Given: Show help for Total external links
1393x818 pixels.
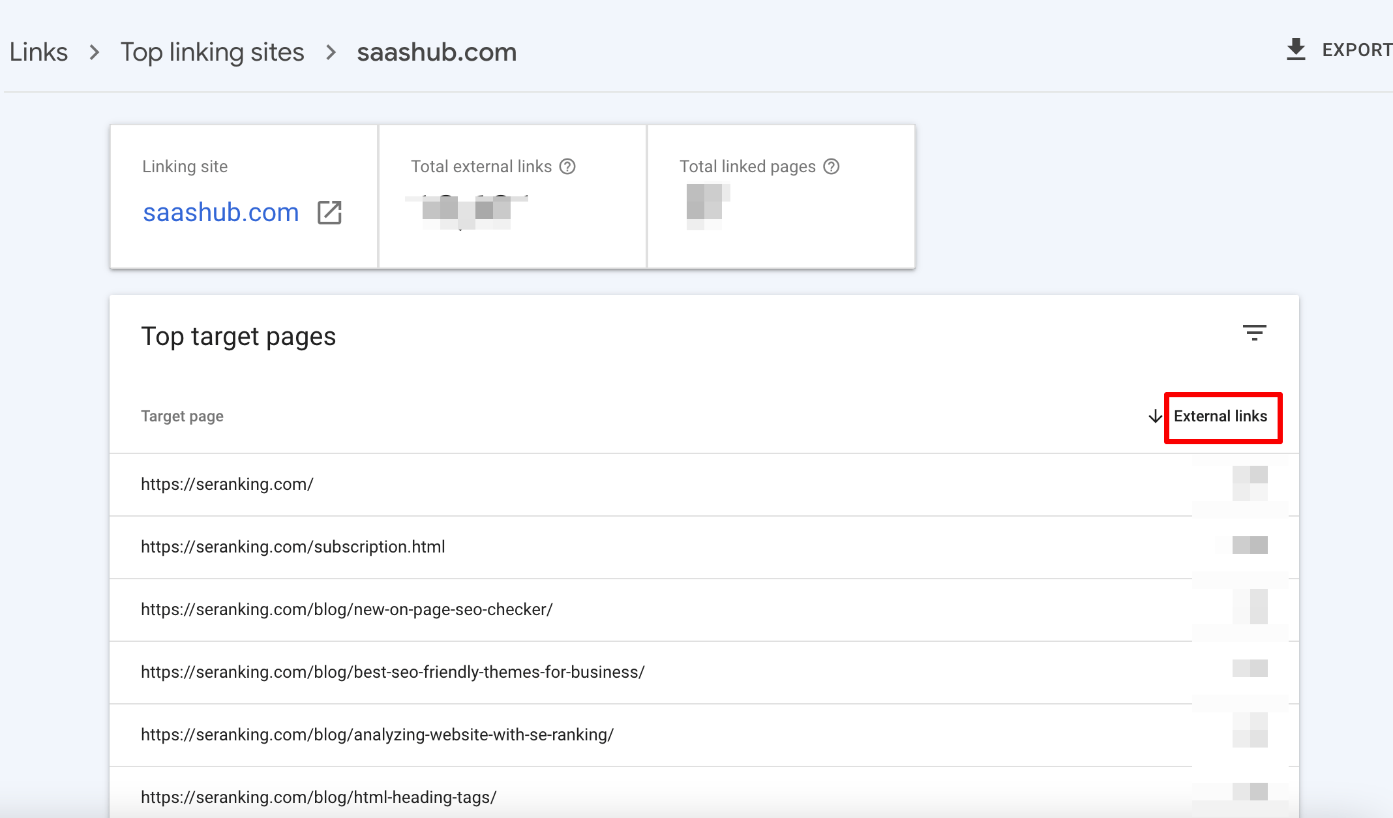Looking at the screenshot, I should coord(567,166).
